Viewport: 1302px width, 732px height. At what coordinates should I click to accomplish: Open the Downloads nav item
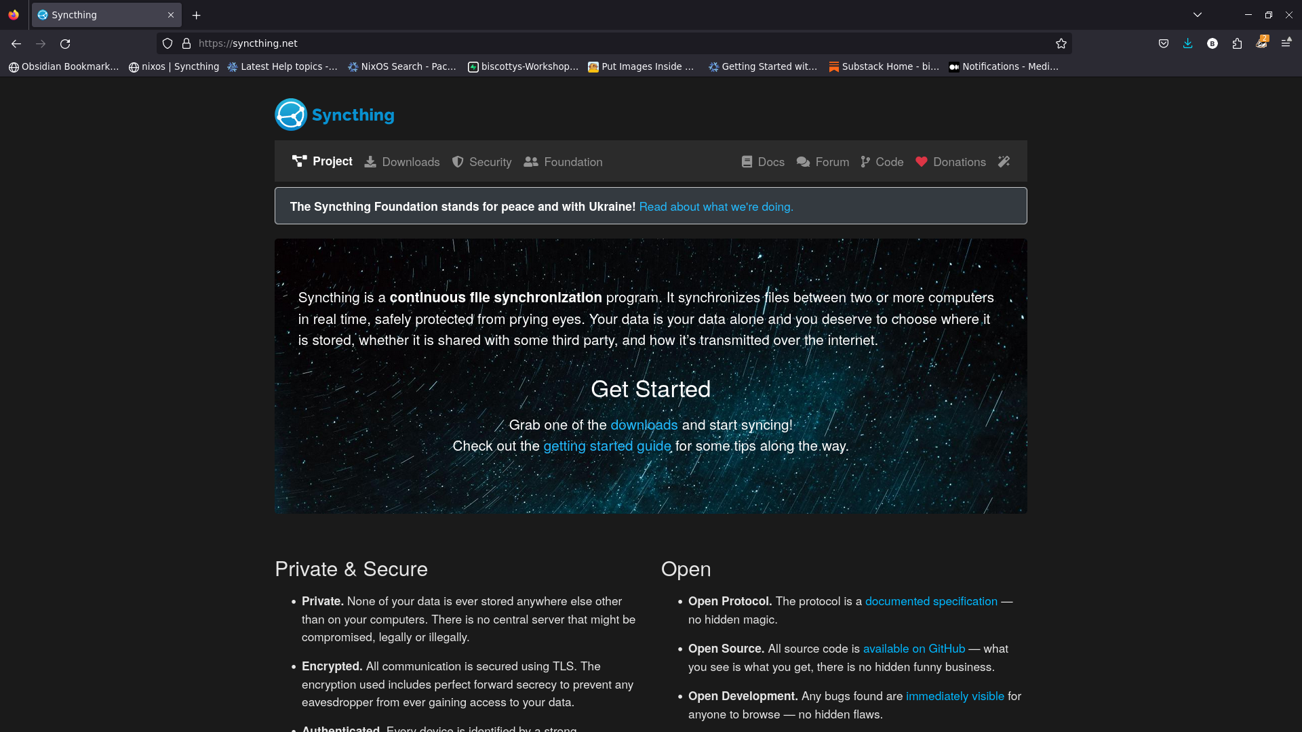coord(401,162)
